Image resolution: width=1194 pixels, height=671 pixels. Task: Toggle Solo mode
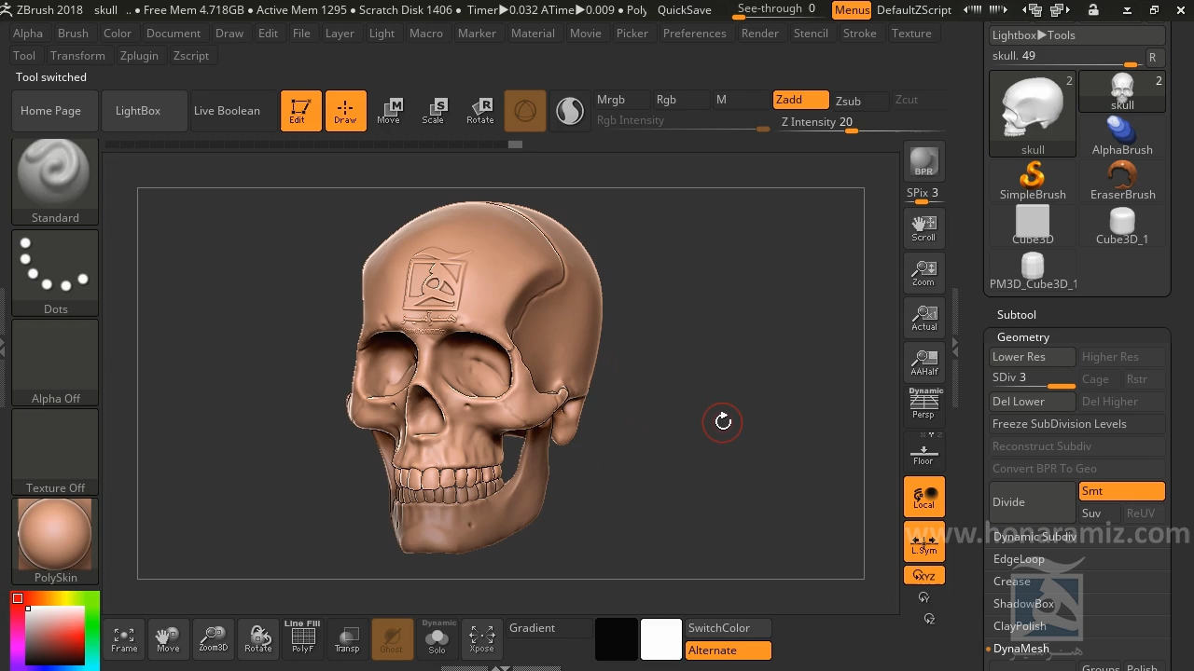click(x=437, y=638)
